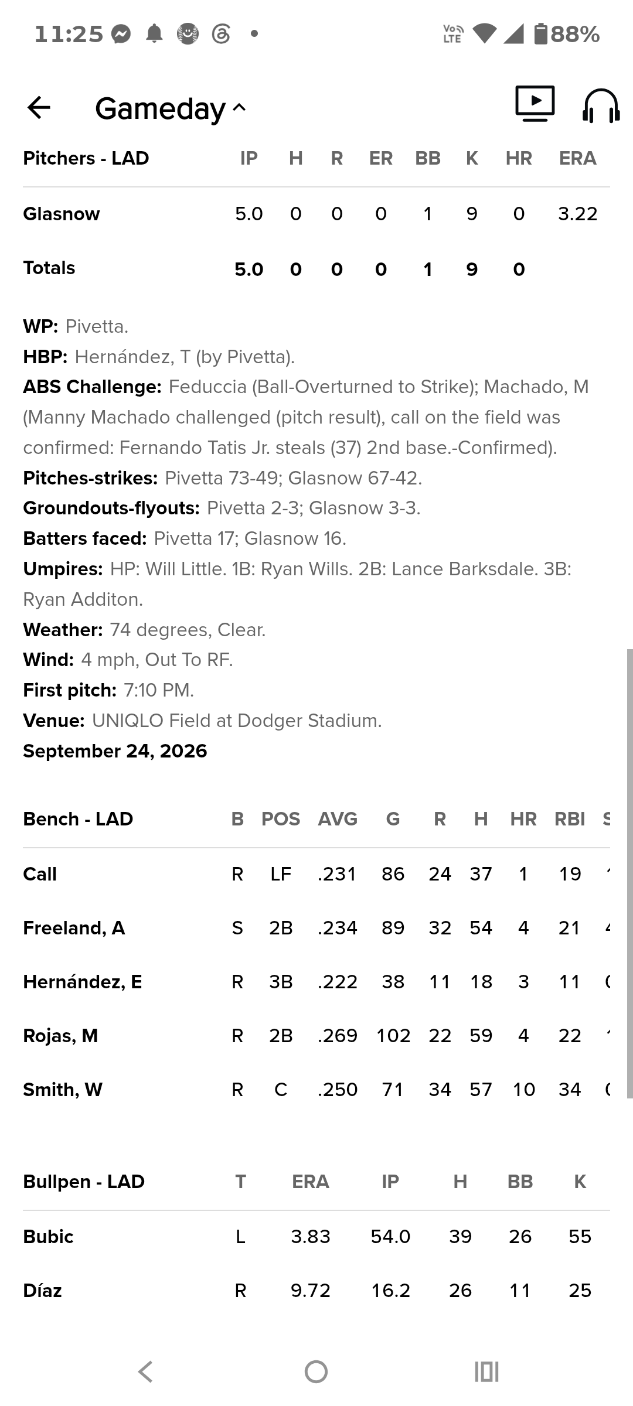Screen dimensions: 633x1406
Task: Click the vertical scrollbar on right edge
Action: [x=629, y=873]
